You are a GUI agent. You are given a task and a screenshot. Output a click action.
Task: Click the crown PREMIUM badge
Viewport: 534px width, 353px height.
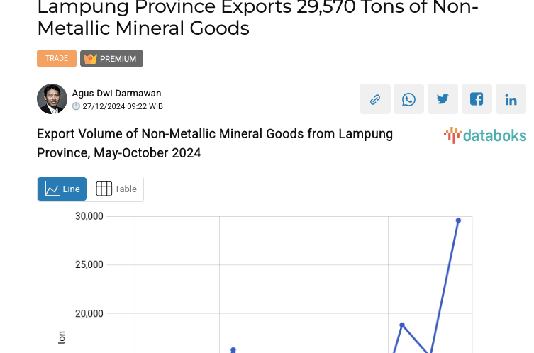tap(112, 59)
